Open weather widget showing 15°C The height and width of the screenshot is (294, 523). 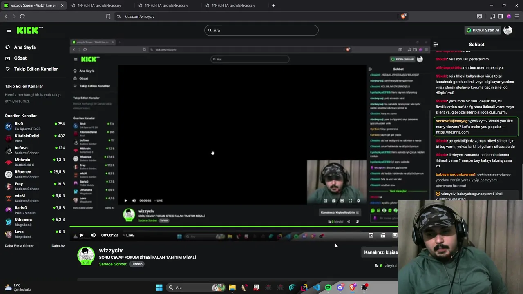[x=18, y=287]
